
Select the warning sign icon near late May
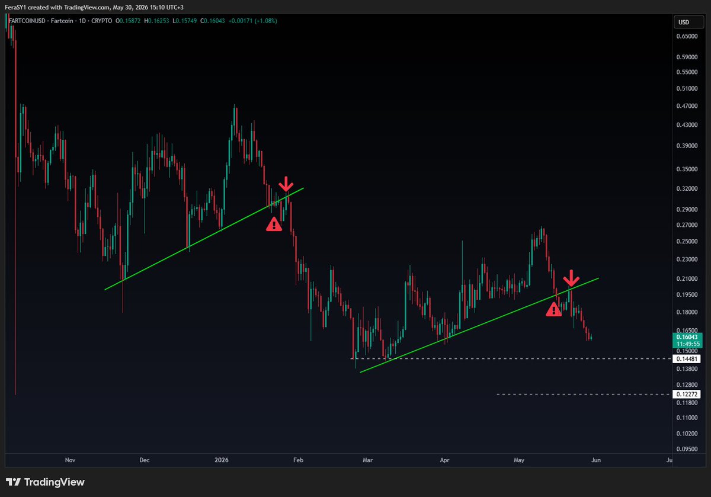pos(553,309)
